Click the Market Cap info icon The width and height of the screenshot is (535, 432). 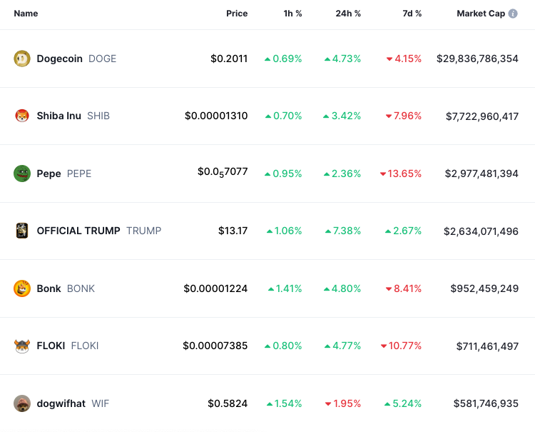[513, 14]
